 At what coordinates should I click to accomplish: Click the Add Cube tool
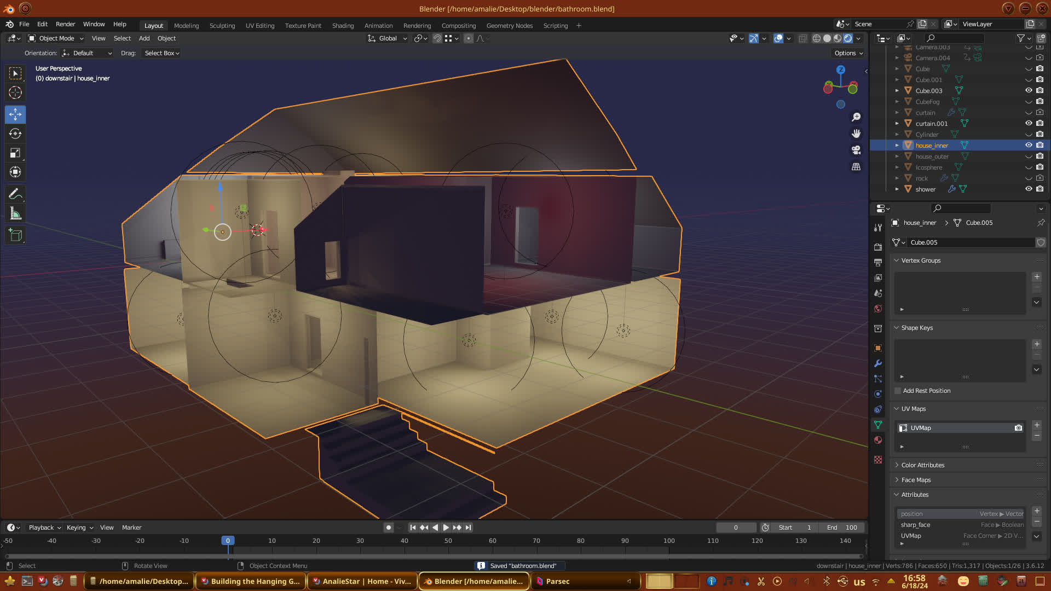click(15, 235)
